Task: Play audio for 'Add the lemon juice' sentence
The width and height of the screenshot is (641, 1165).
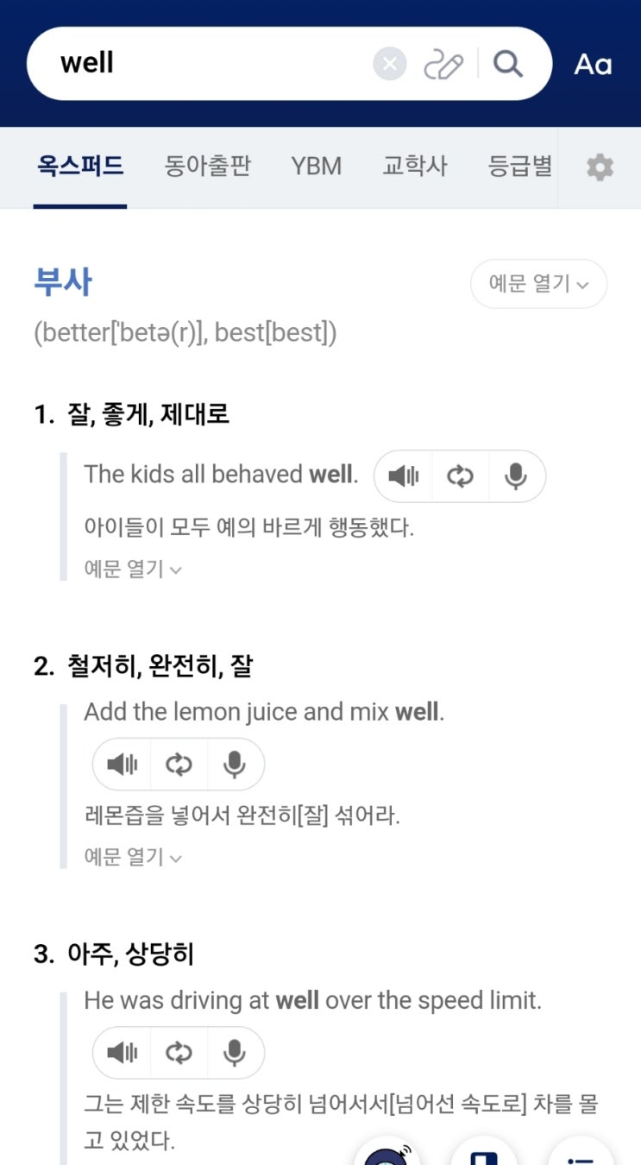Action: coord(122,765)
